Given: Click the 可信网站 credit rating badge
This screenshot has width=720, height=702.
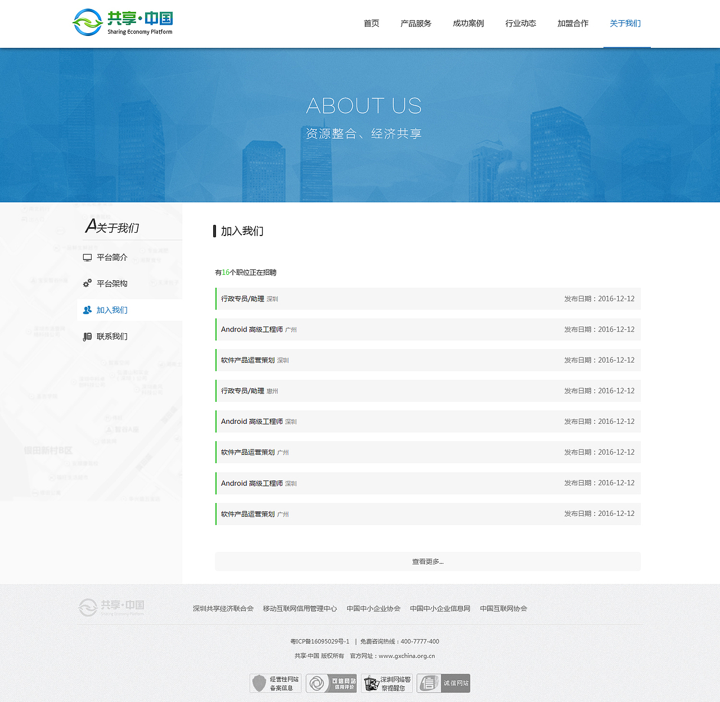Looking at the screenshot, I should 331,683.
